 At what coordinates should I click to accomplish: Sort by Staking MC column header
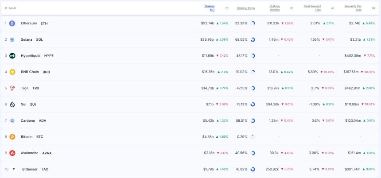point(210,8)
